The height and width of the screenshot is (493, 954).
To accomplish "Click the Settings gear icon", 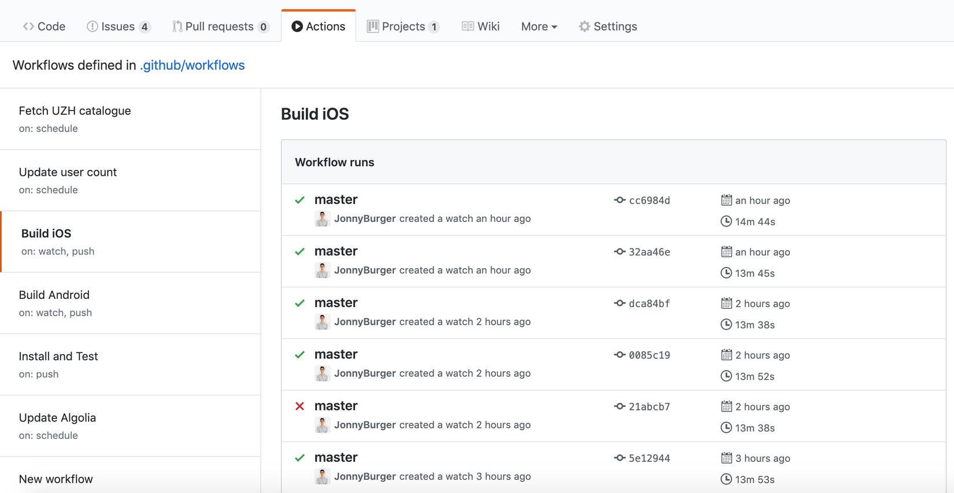I will [x=585, y=27].
